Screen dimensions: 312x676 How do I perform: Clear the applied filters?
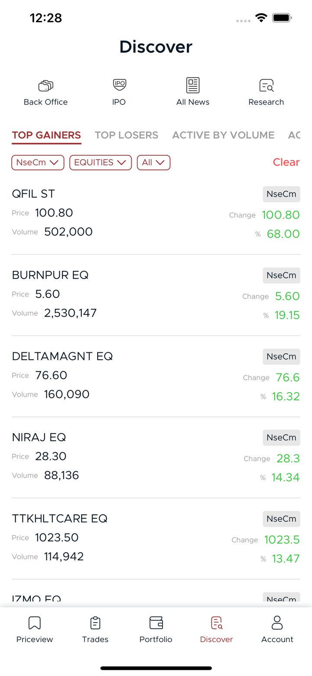pyautogui.click(x=286, y=162)
